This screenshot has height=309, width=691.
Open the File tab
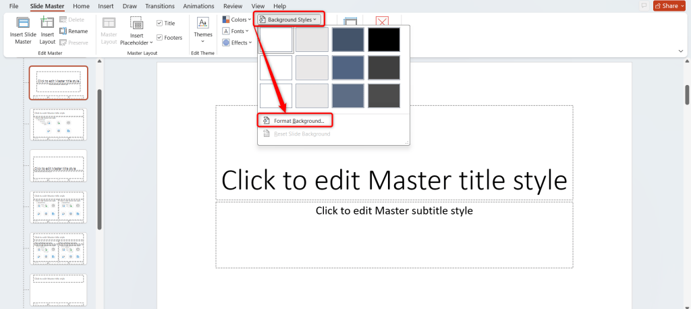point(13,6)
